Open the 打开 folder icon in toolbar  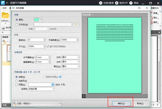pyautogui.click(x=6, y=15)
